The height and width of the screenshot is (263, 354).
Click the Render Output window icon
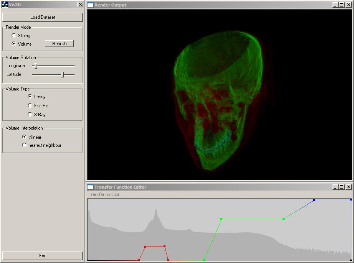(90, 5)
